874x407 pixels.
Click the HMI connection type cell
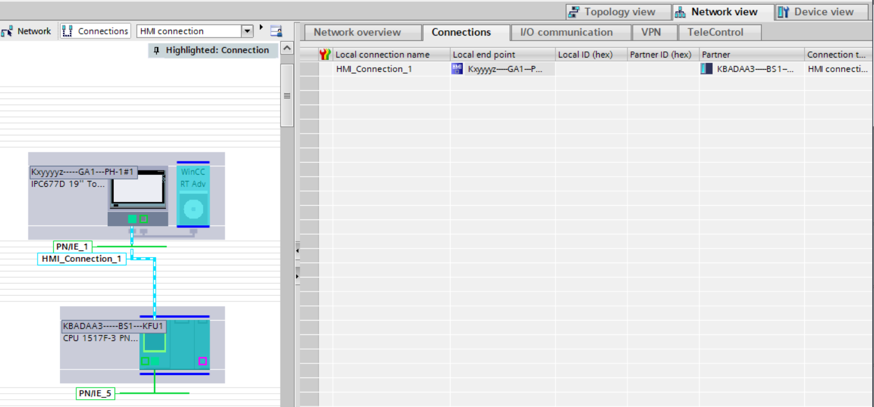click(x=838, y=69)
